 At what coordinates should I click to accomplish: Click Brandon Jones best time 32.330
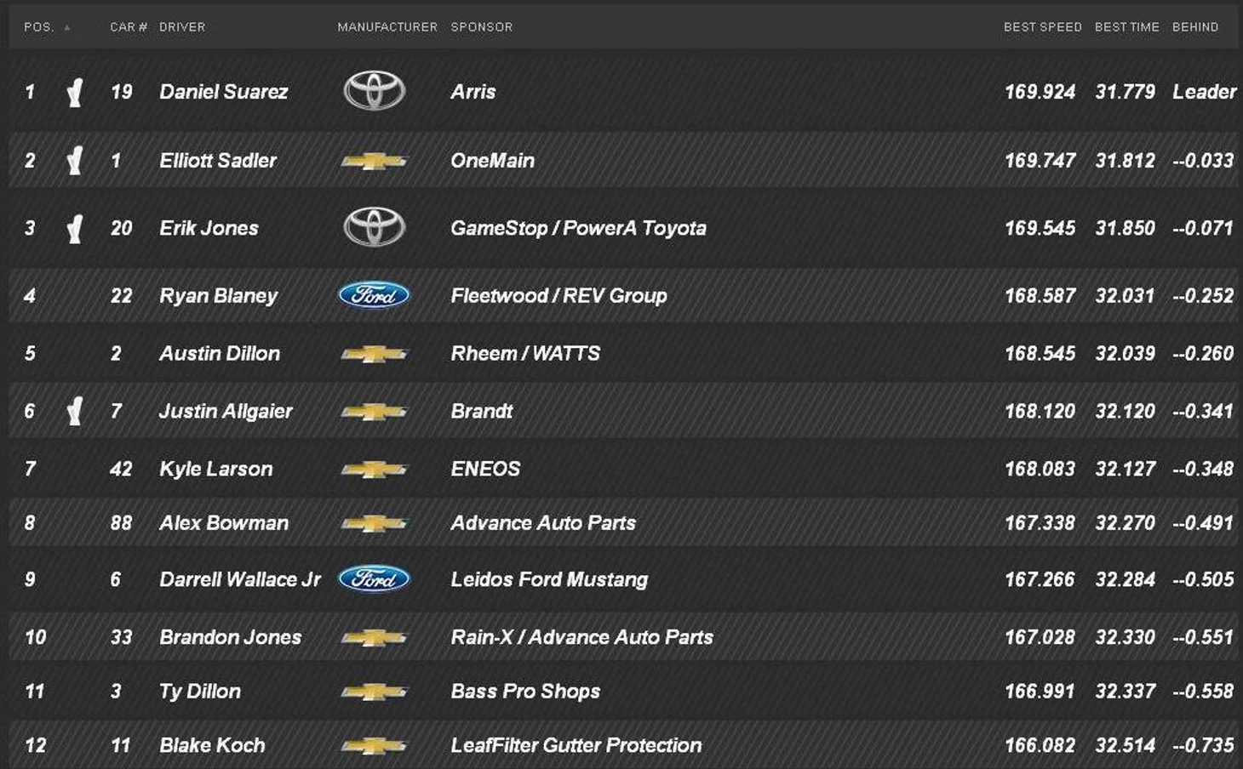click(1125, 637)
